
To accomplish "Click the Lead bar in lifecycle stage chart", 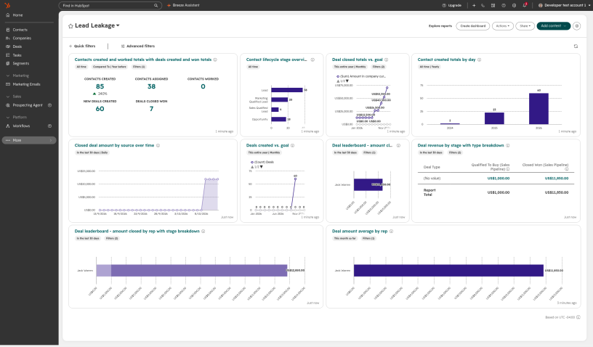I will (286, 90).
